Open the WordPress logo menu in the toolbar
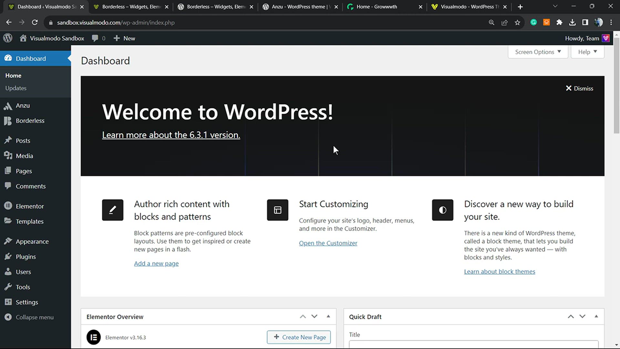The width and height of the screenshot is (620, 349). (x=8, y=38)
